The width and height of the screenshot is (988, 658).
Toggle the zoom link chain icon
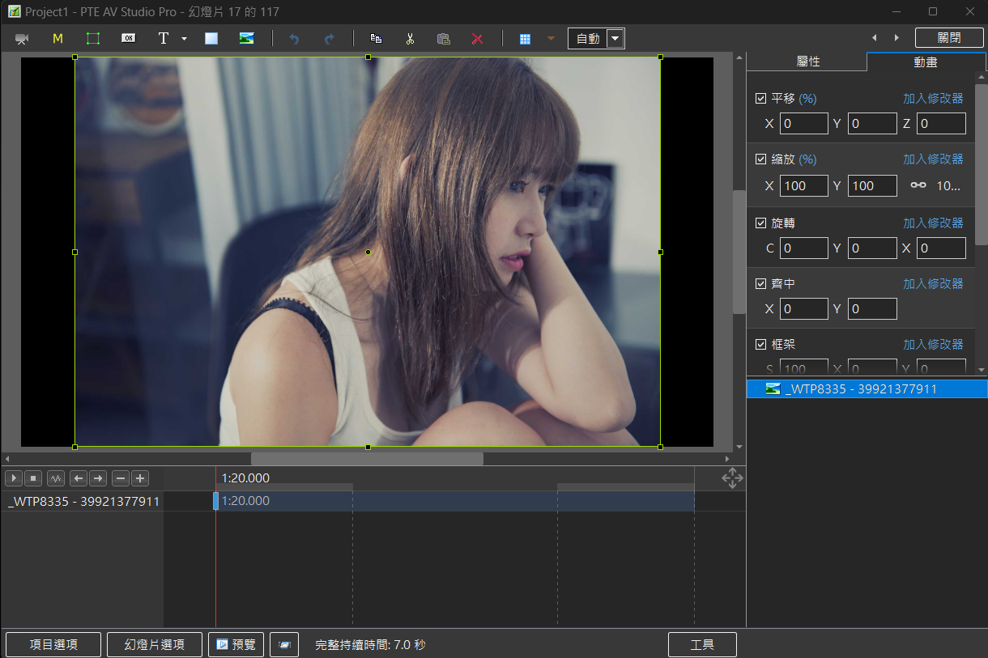(x=918, y=185)
